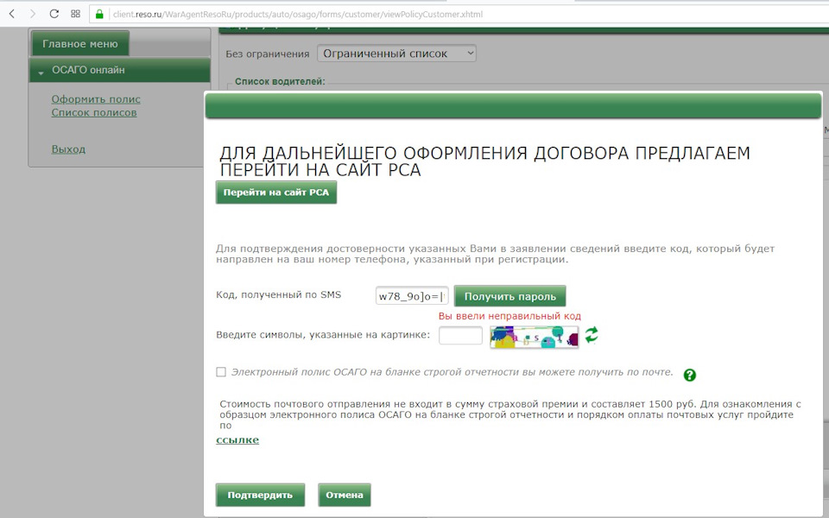Click the Отмена button
Screen dimensions: 829x518
coord(345,496)
